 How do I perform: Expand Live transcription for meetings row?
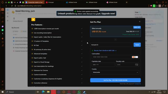82,66
